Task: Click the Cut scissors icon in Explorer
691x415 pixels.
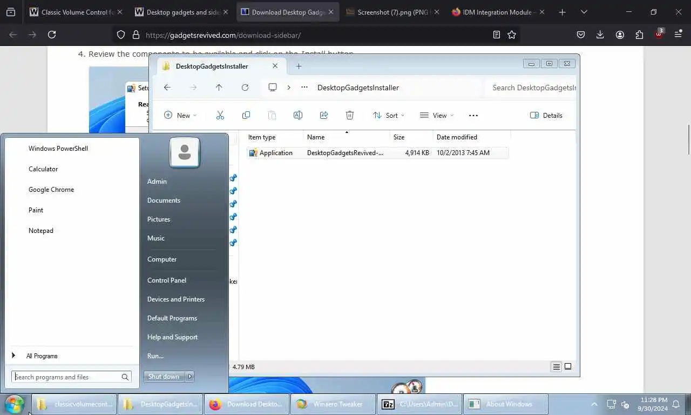Action: (220, 115)
